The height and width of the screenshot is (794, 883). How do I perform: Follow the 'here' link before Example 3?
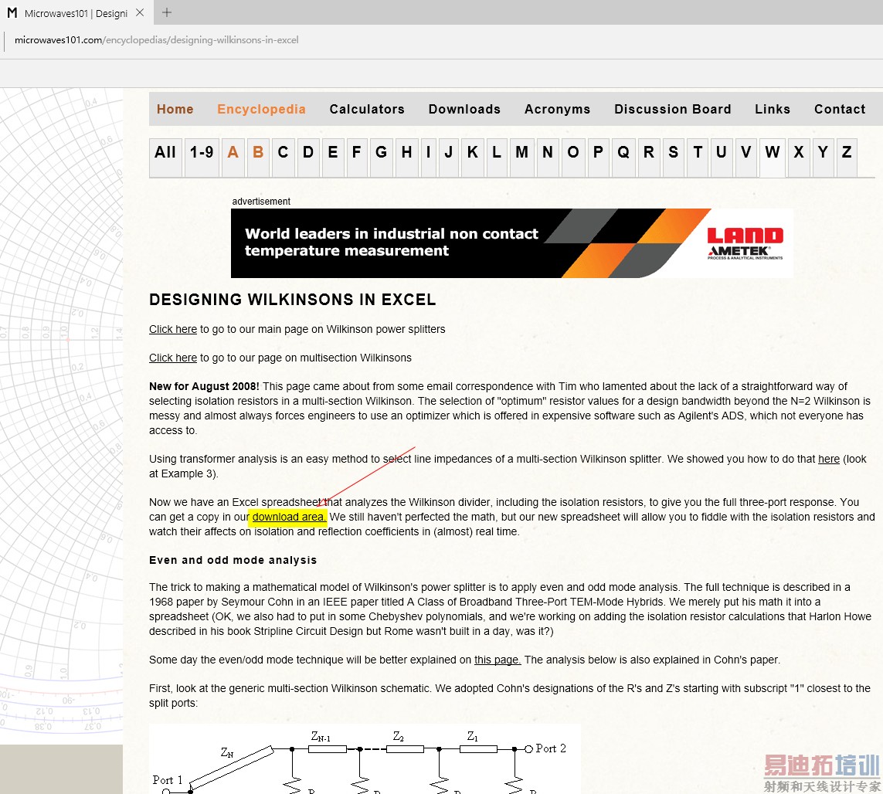click(x=828, y=459)
